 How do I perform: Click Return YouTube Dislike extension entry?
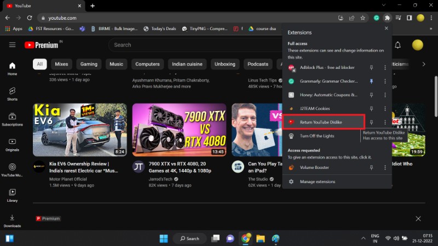click(321, 122)
